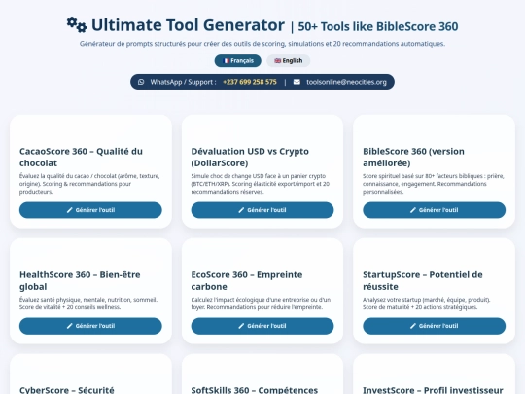Select "Dévaluation USD vs Crypto (DollarScore)" title
The height and width of the screenshot is (394, 525).
coord(250,158)
